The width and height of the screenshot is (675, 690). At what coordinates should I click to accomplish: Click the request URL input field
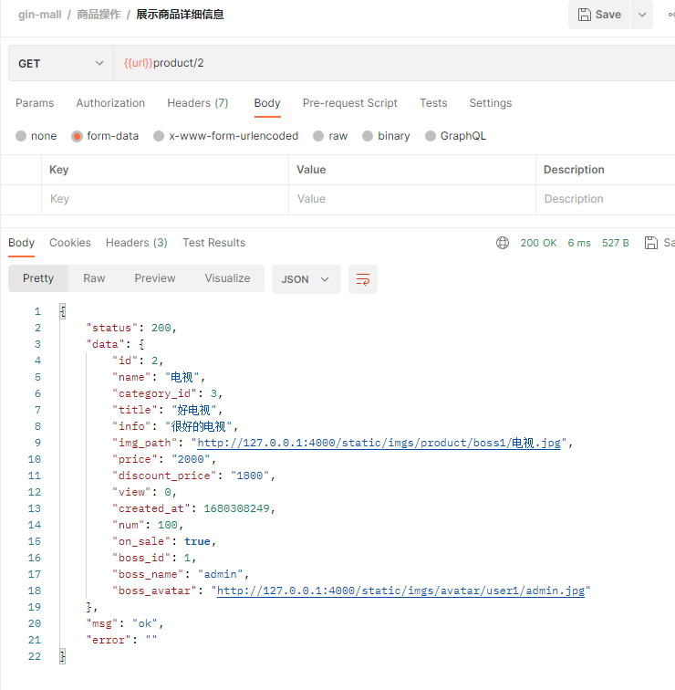[x=392, y=64]
